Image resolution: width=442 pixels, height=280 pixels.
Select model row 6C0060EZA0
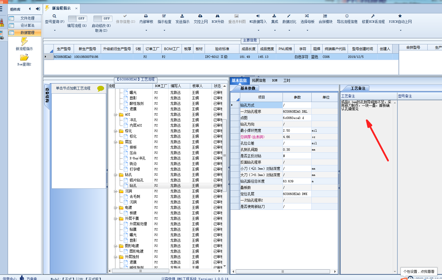pyautogui.click(x=221, y=57)
